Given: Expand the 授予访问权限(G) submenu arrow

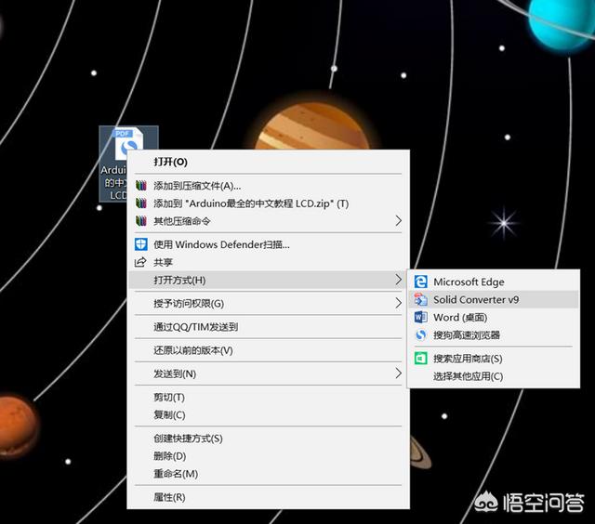Looking at the screenshot, I should [x=398, y=303].
